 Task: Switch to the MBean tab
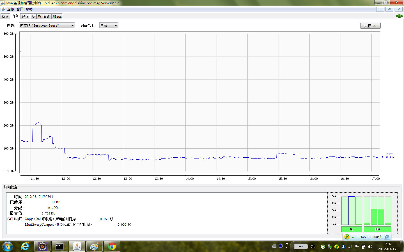coord(57,17)
